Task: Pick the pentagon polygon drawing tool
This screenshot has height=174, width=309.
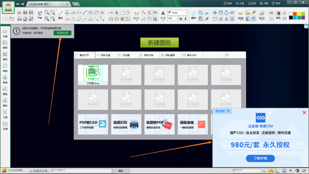Action: pos(73,19)
